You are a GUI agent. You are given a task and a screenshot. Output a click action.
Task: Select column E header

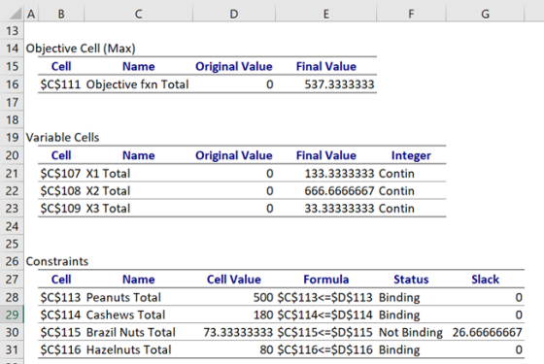point(326,14)
